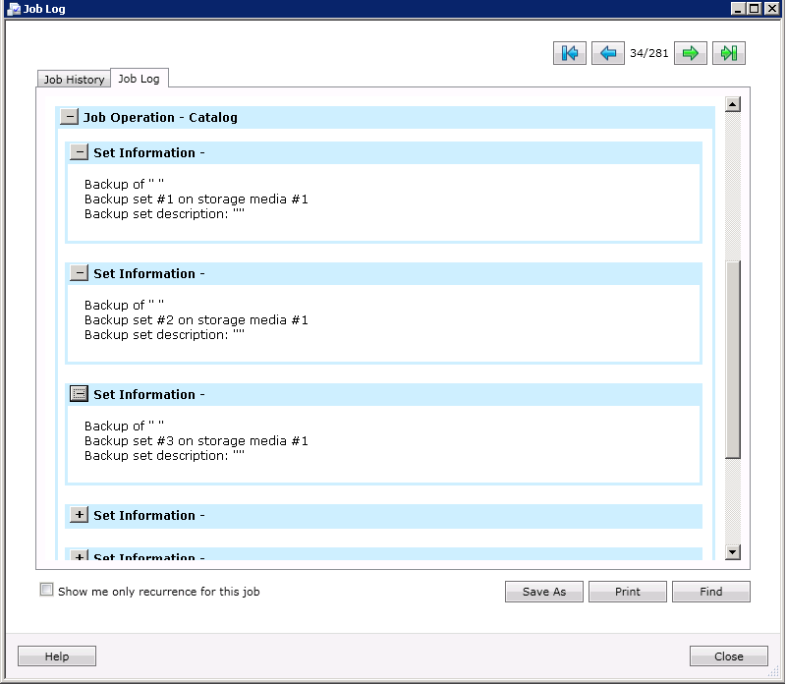The height and width of the screenshot is (684, 786).
Task: Advance to the next job log page
Action: point(690,53)
